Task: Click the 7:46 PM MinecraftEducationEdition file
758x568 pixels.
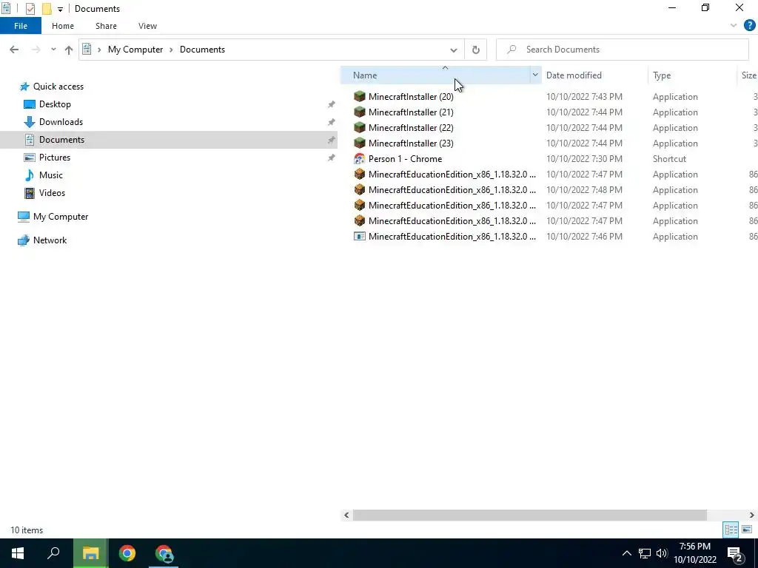Action: click(x=452, y=236)
